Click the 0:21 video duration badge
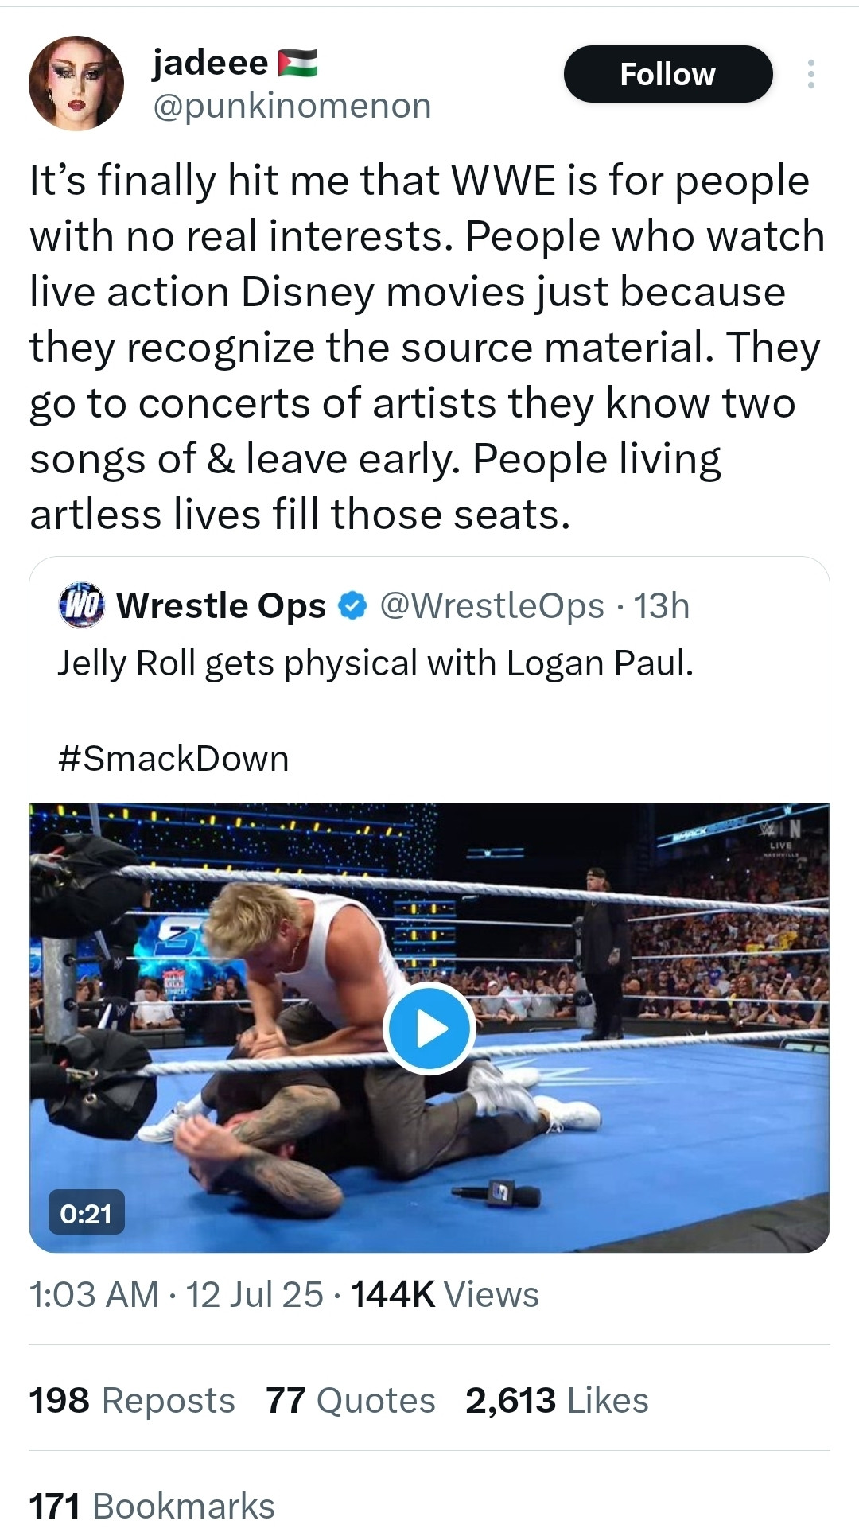The width and height of the screenshot is (859, 1540). pyautogui.click(x=86, y=1213)
